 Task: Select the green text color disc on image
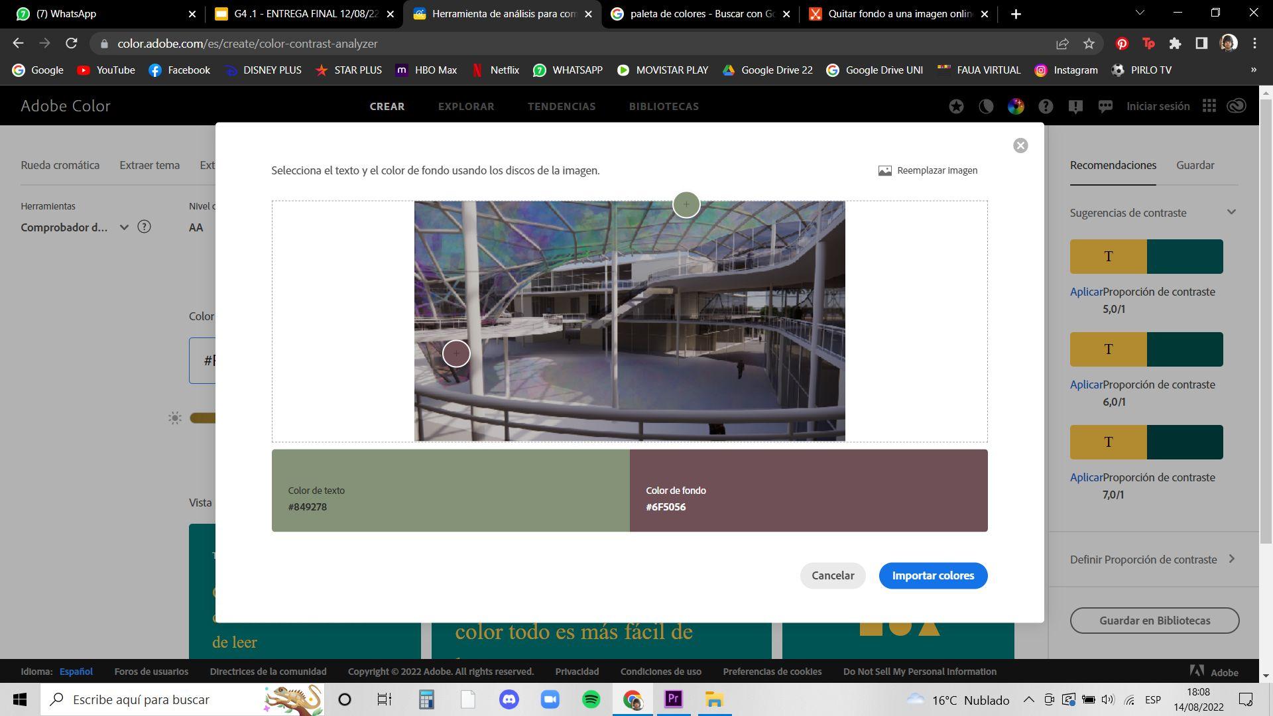click(686, 204)
